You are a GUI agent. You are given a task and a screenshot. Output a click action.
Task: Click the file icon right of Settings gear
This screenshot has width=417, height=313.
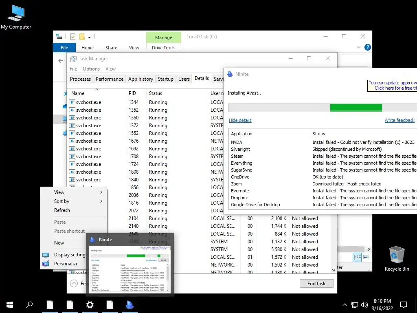point(110,305)
